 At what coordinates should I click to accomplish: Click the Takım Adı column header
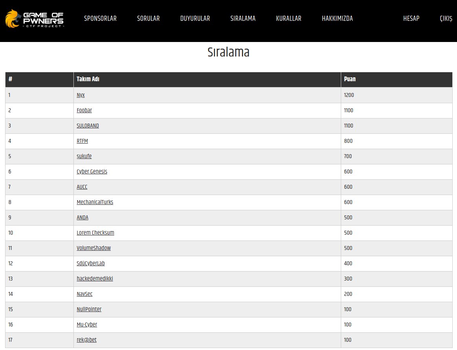pyautogui.click(x=207, y=80)
